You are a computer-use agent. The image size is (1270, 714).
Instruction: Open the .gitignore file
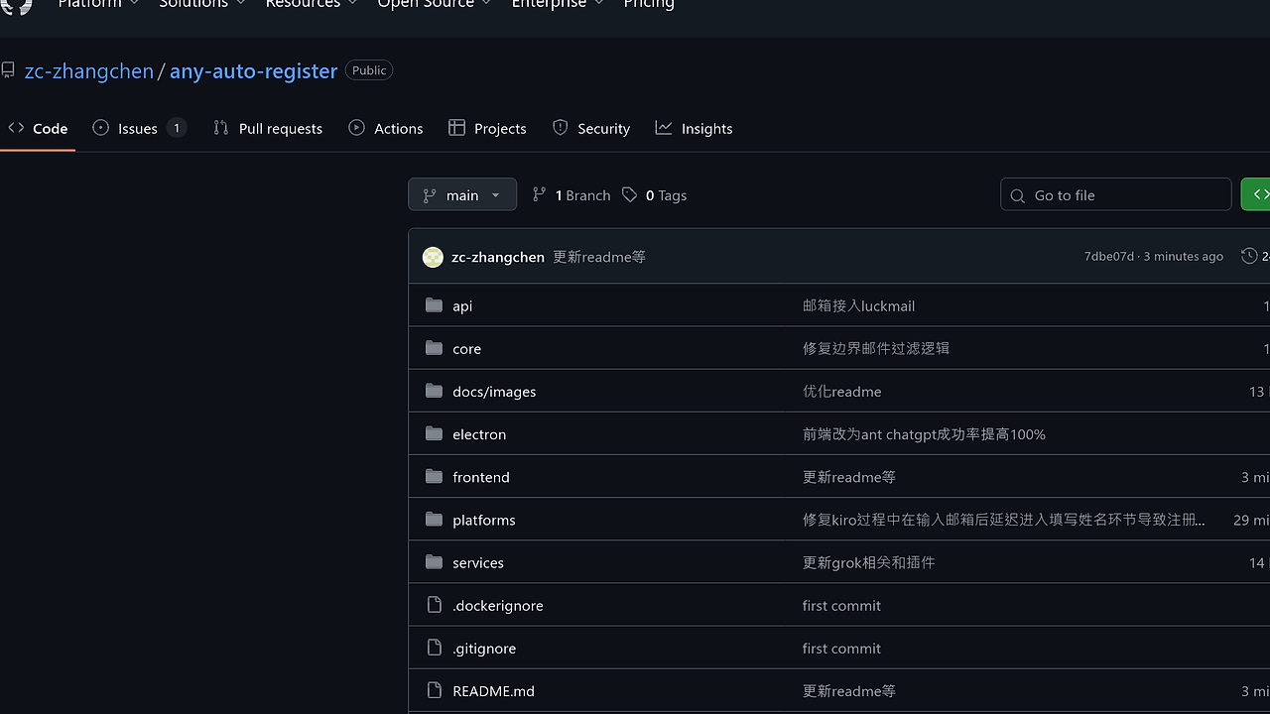click(484, 648)
